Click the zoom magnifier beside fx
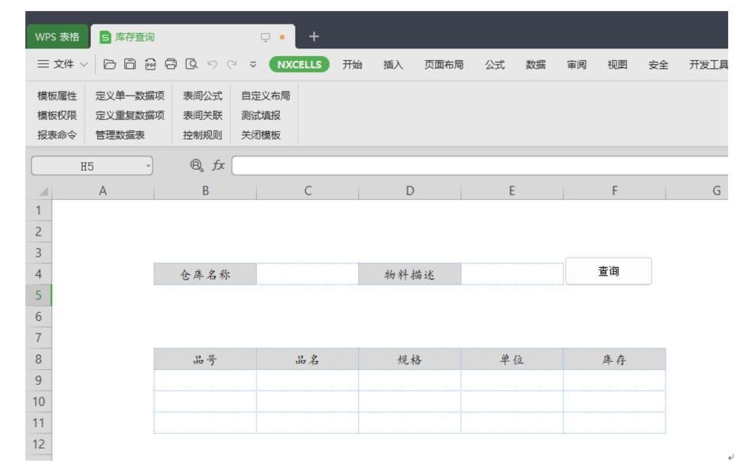The height and width of the screenshot is (471, 740). pos(197,166)
